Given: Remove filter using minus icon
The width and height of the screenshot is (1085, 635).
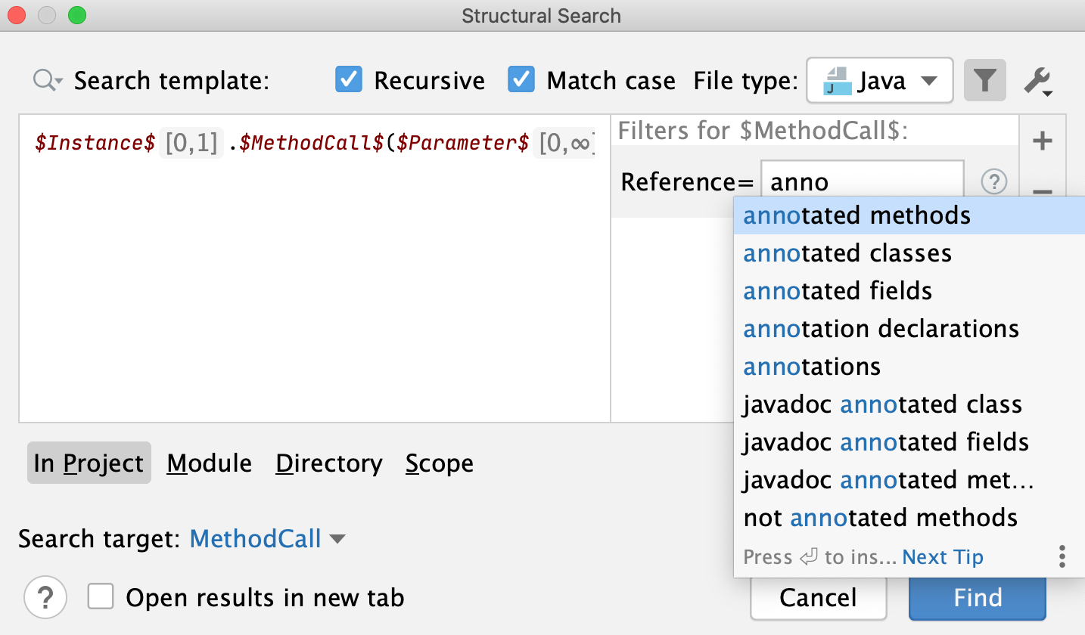Looking at the screenshot, I should pos(1042,193).
